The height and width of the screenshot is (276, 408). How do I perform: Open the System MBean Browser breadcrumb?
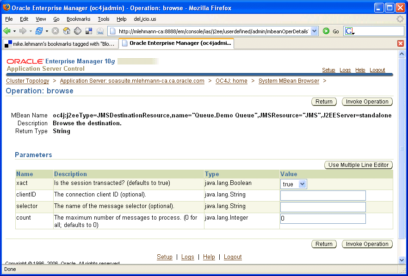click(289, 81)
